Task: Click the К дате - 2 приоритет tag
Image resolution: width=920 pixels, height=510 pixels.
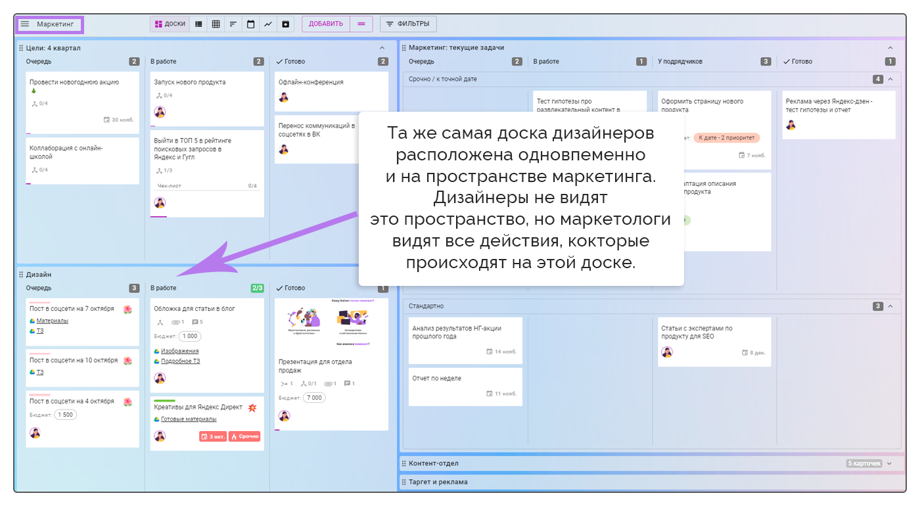Action: coord(727,138)
